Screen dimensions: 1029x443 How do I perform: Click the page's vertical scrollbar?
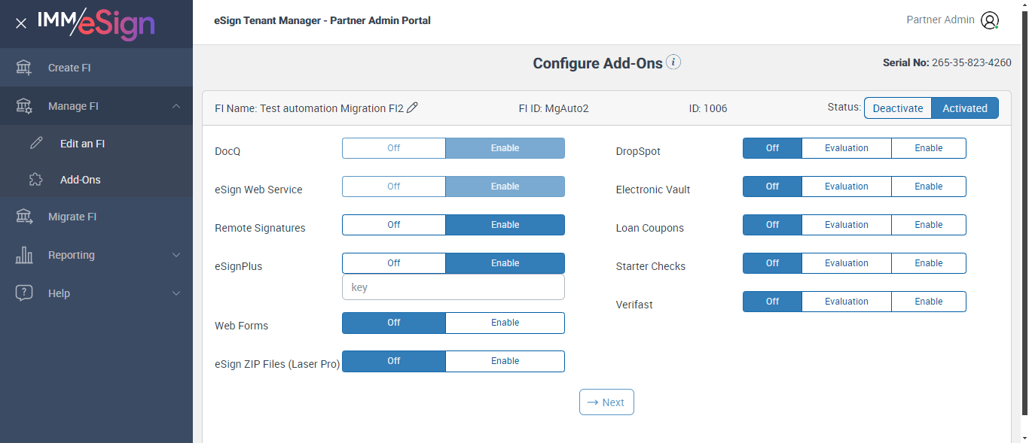1024,226
